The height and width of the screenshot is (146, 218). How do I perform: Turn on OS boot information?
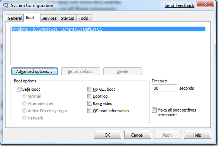[x=90, y=111]
